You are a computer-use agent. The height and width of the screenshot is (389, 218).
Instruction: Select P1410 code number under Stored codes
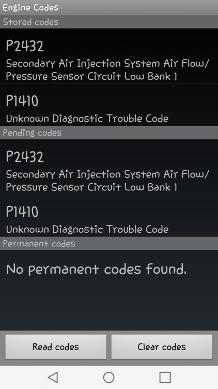pos(22,101)
